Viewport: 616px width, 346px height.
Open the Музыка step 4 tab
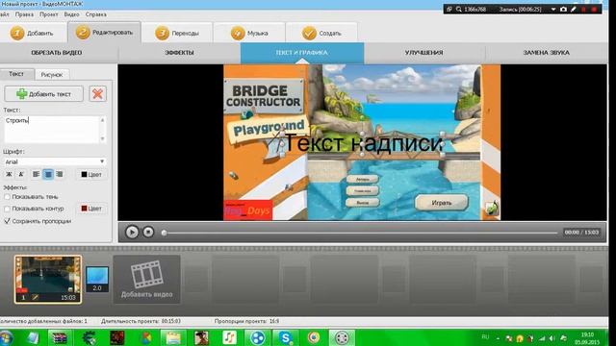pos(249,33)
